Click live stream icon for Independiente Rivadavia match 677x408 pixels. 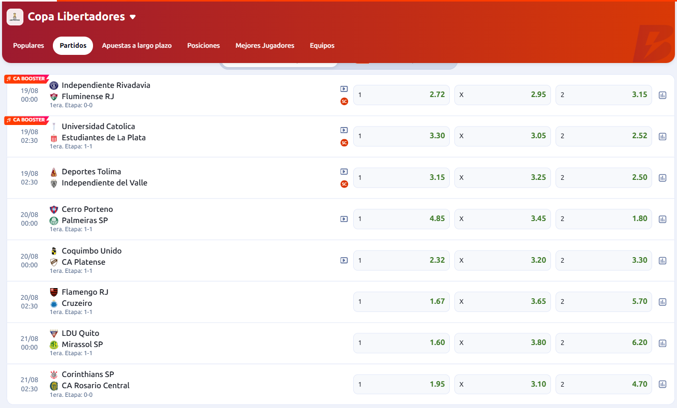pos(344,89)
